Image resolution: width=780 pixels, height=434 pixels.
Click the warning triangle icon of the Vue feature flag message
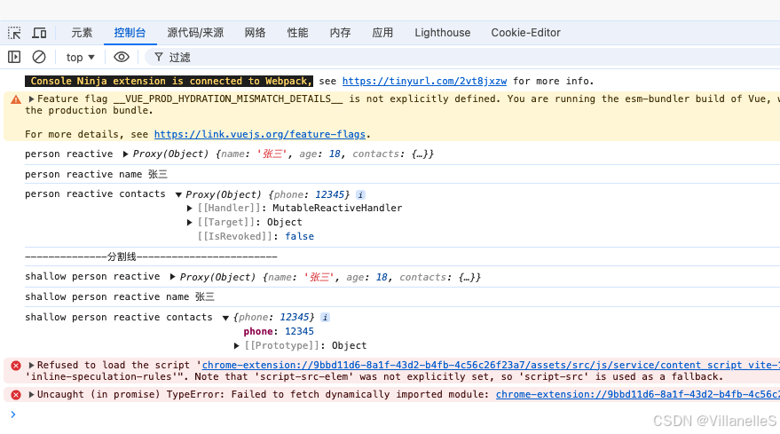pyautogui.click(x=16, y=99)
